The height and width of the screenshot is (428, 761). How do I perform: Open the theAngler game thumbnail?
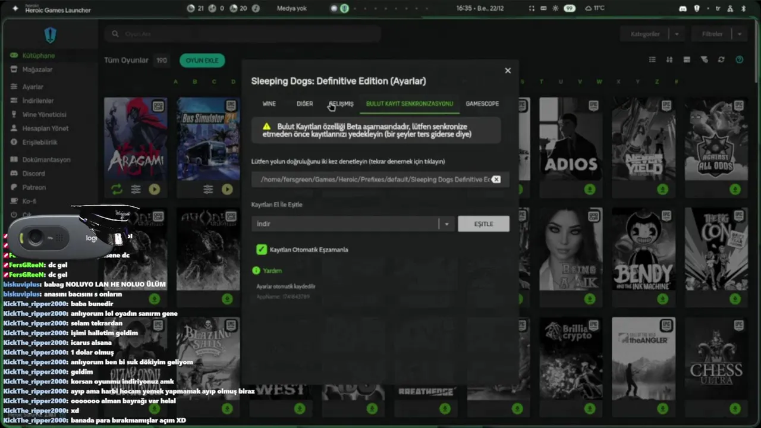(x=643, y=358)
